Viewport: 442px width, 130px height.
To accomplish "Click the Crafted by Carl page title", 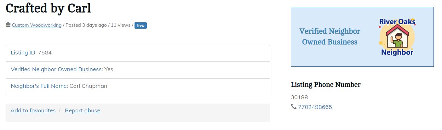I will pyautogui.click(x=48, y=8).
